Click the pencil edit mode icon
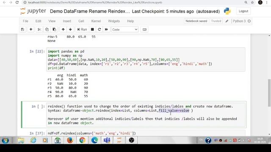Image resolution: width=271 pixels, height=152 pixels. 227,21
